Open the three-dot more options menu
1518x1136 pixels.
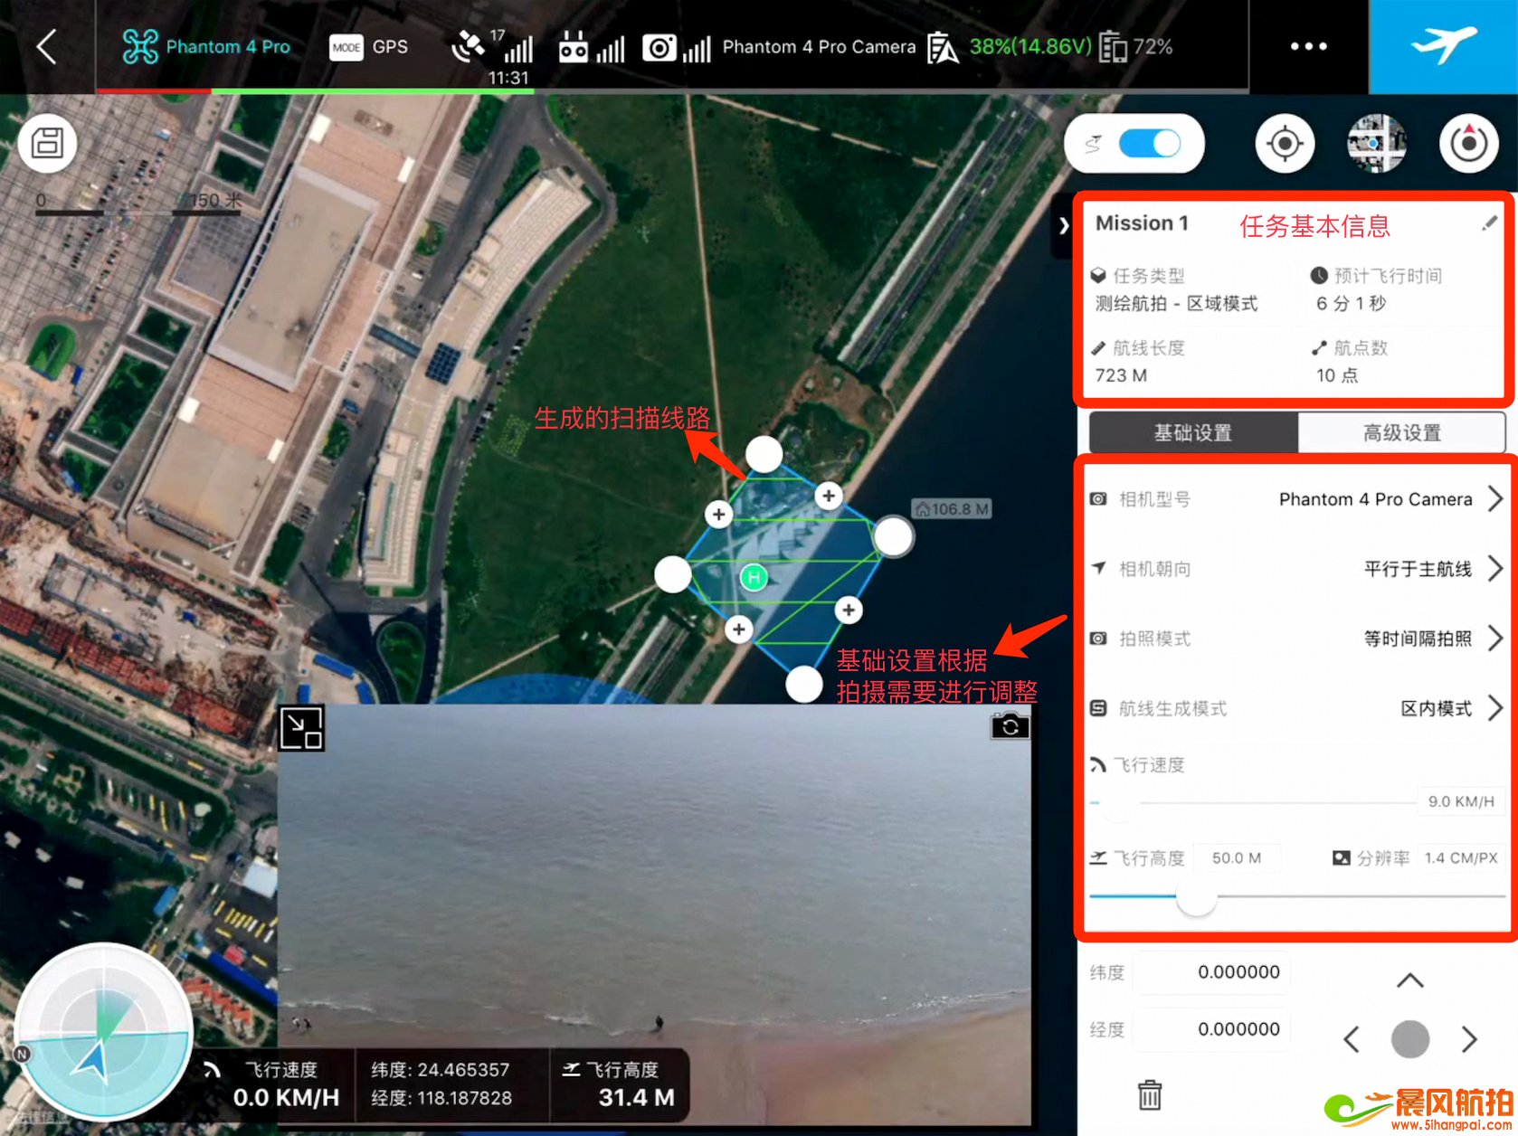coord(1308,46)
